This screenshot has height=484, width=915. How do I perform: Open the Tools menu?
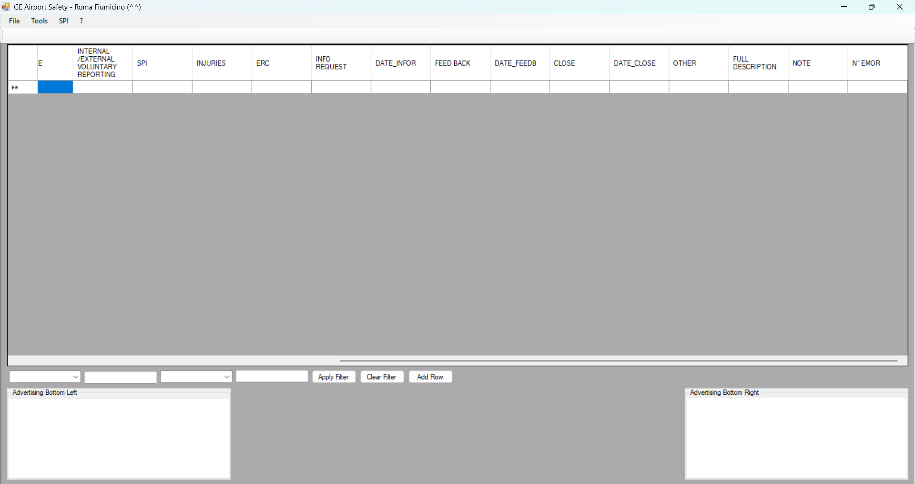39,21
